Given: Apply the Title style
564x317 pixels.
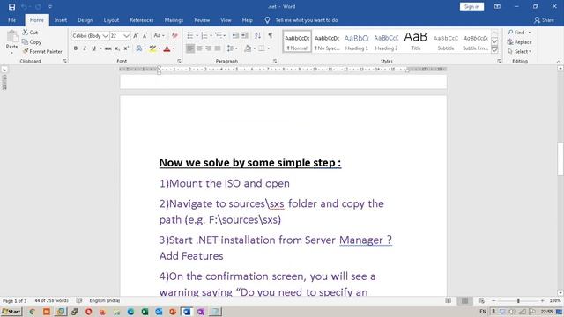Looking at the screenshot, I should click(x=416, y=41).
